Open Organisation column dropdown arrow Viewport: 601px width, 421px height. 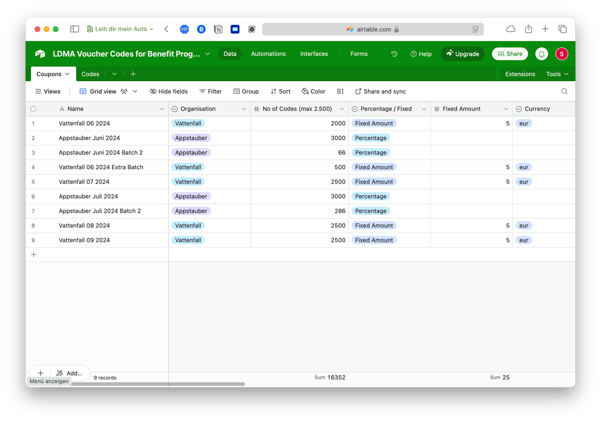pyautogui.click(x=244, y=109)
